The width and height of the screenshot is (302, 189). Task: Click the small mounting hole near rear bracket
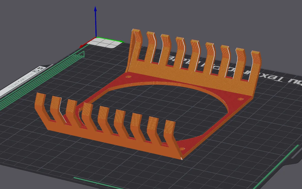coord(128,77)
